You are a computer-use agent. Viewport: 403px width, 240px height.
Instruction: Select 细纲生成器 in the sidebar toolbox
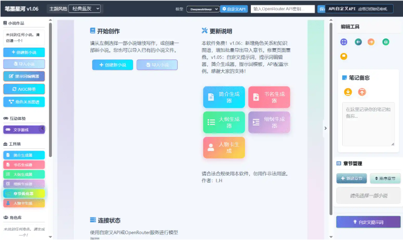pos(24,184)
